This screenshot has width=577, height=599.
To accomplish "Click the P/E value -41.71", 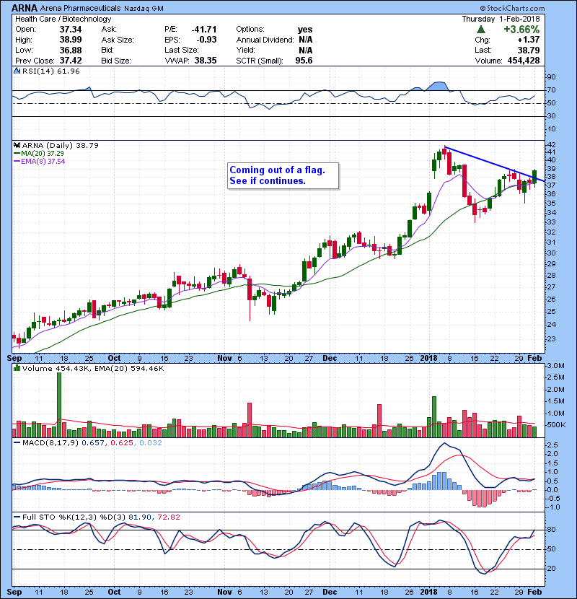I will pos(204,30).
